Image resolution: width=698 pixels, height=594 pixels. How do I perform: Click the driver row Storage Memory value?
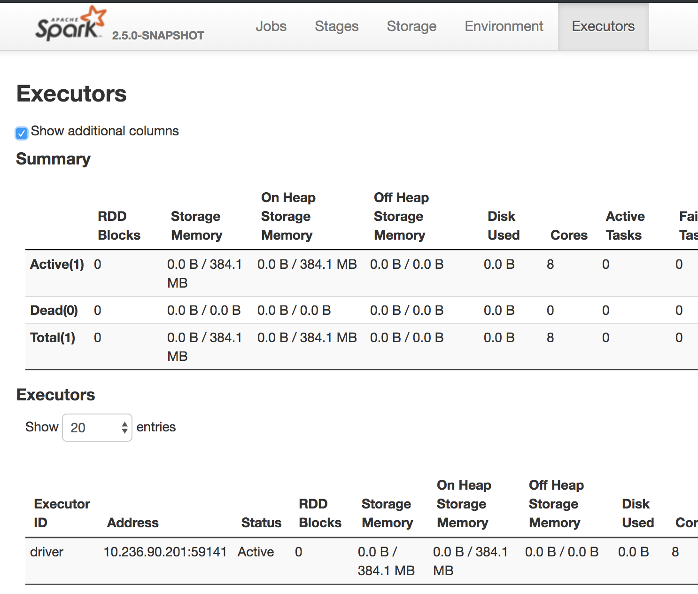(386, 561)
